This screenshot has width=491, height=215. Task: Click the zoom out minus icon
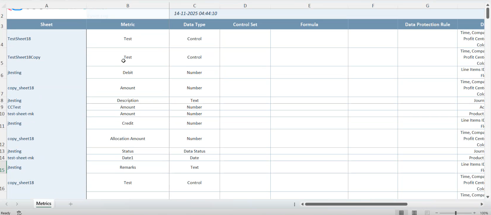(437, 213)
